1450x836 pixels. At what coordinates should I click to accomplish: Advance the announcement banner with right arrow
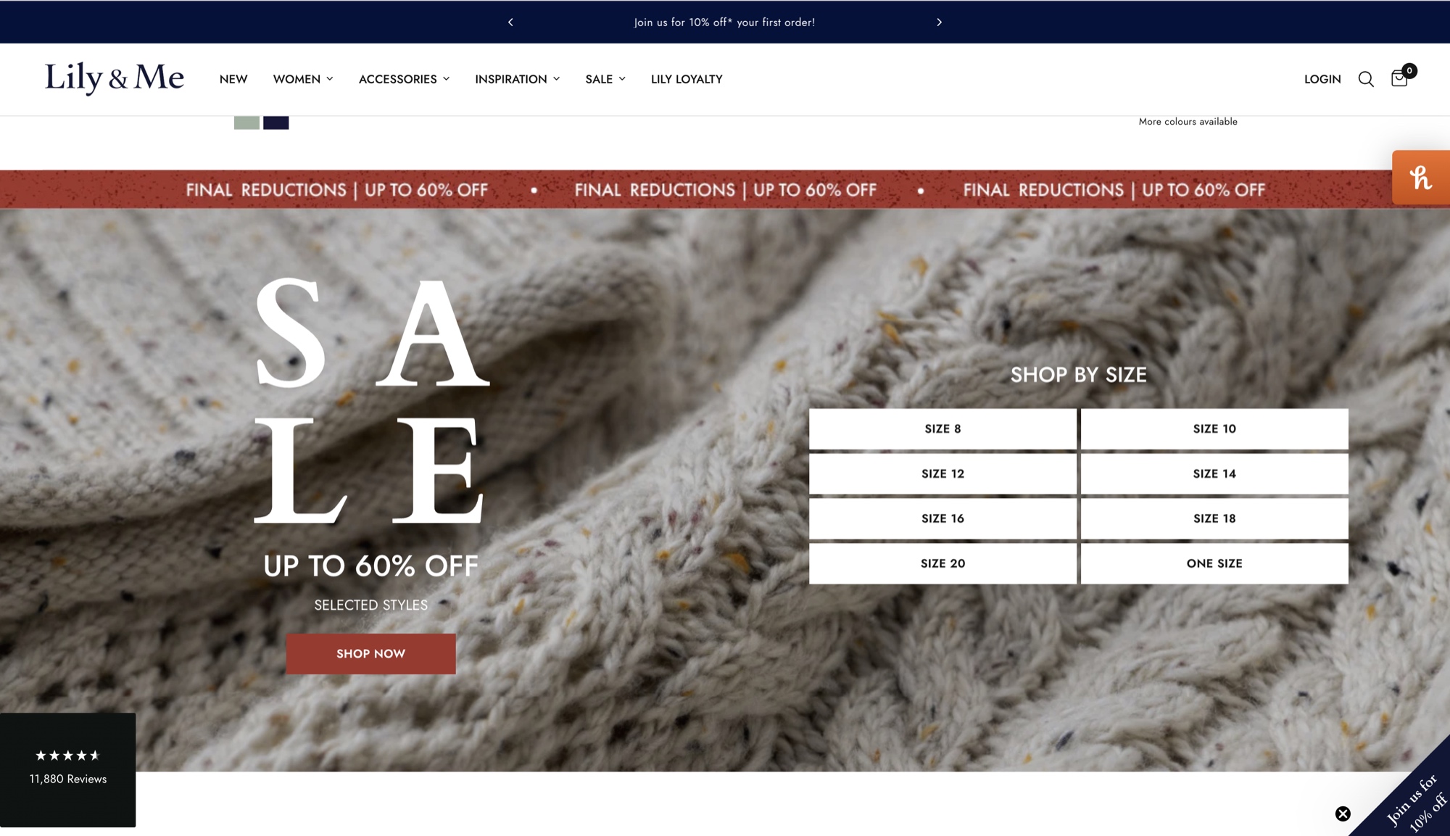(939, 22)
